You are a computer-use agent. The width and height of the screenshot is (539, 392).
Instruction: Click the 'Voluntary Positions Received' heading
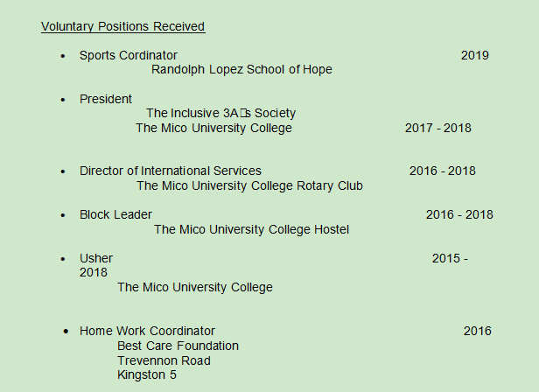[x=122, y=27]
